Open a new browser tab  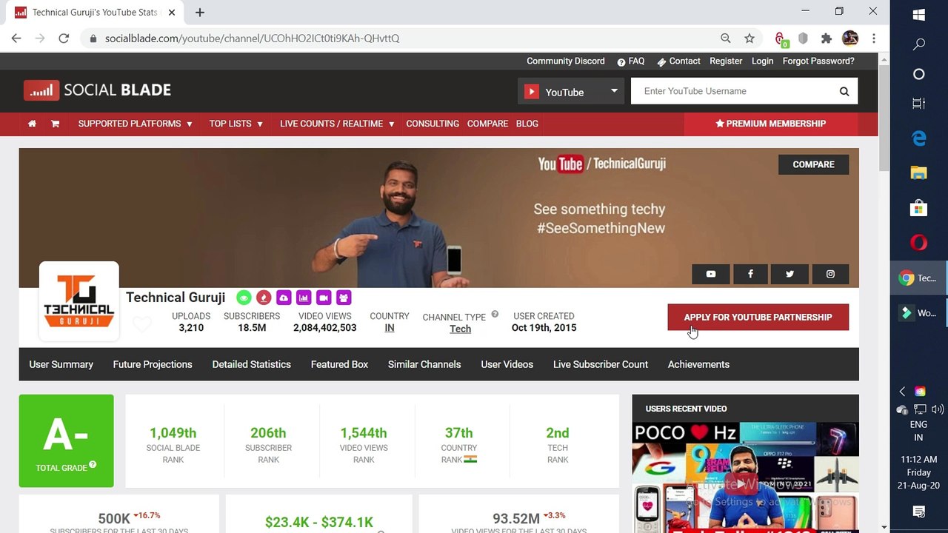[200, 13]
